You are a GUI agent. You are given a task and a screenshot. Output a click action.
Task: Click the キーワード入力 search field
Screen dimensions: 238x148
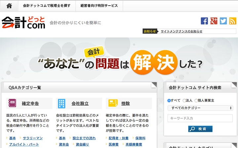pos(200,118)
